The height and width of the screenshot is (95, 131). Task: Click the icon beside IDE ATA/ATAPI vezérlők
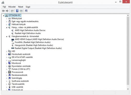(x=9, y=57)
